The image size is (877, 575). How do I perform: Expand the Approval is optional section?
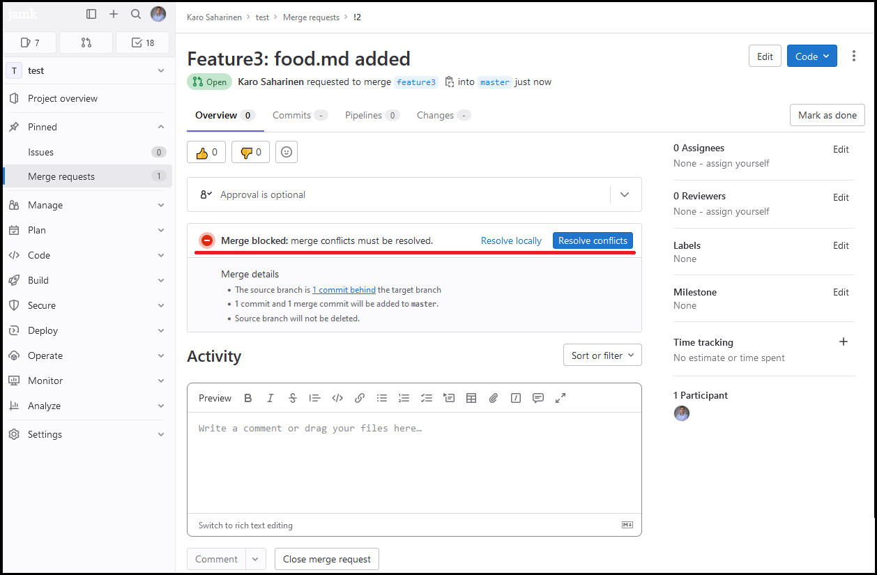(x=625, y=195)
